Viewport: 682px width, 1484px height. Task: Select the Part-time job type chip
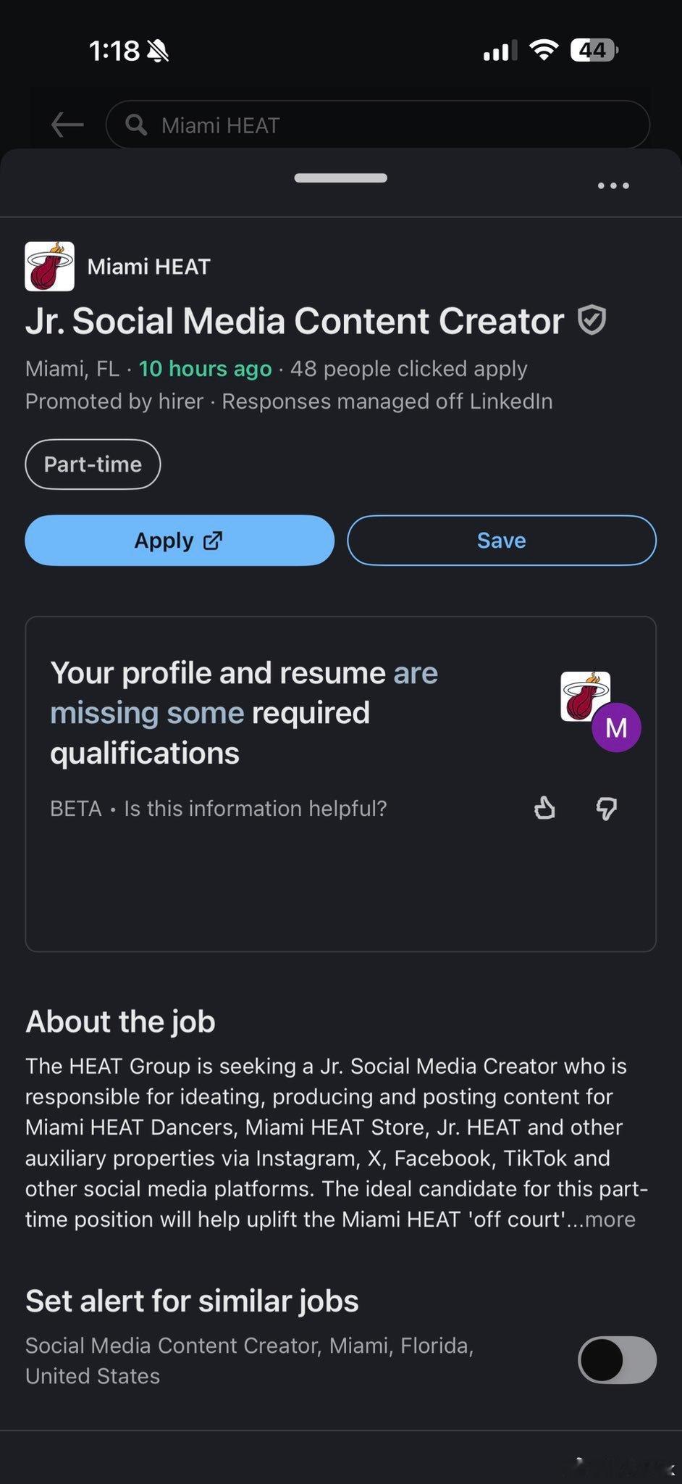coord(93,464)
